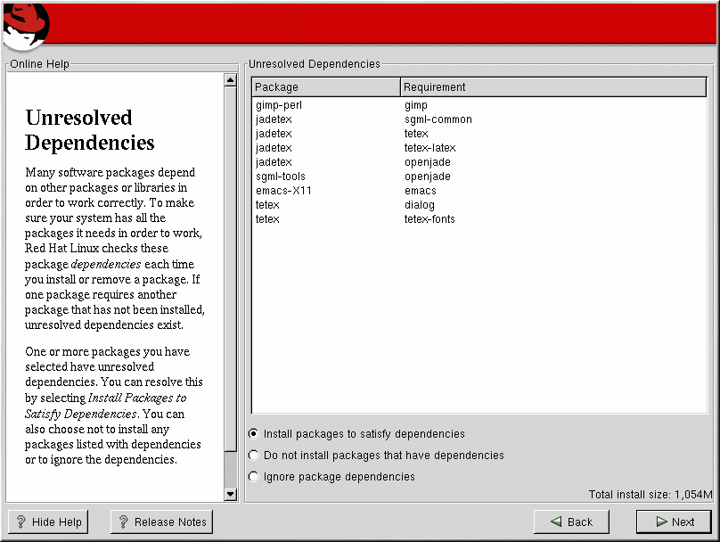Click the Online Help scrollbar track

[x=231, y=469]
